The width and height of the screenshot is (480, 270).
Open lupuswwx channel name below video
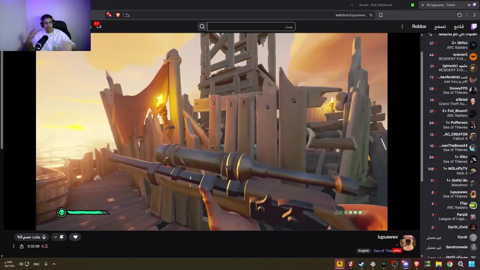[x=388, y=237]
